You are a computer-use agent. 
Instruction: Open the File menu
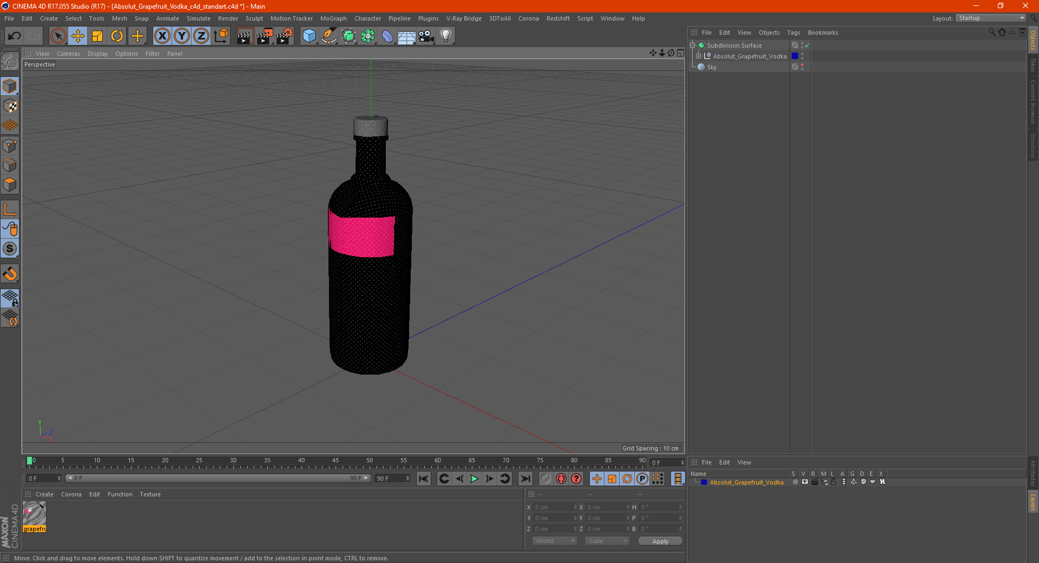[x=9, y=18]
